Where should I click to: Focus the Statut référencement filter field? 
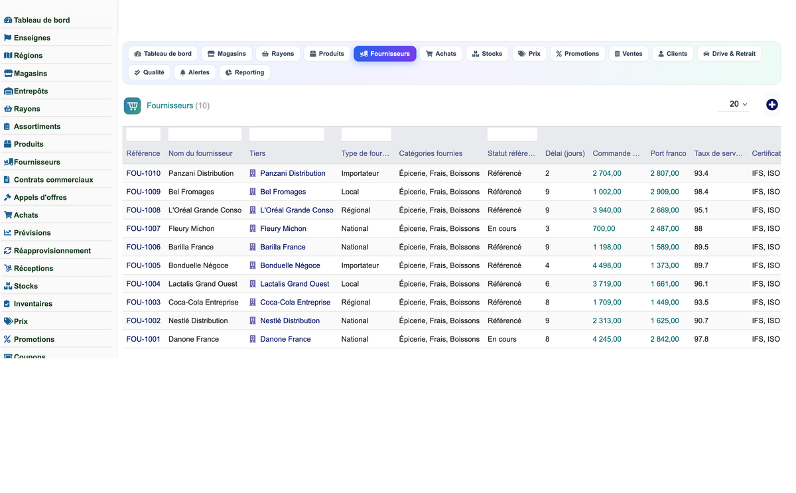512,135
